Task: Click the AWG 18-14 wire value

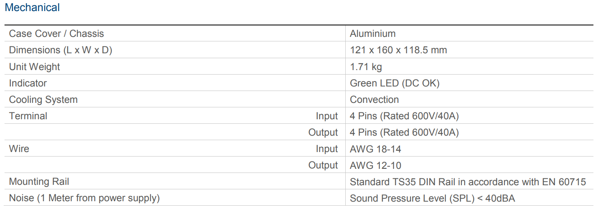Action: click(x=375, y=149)
